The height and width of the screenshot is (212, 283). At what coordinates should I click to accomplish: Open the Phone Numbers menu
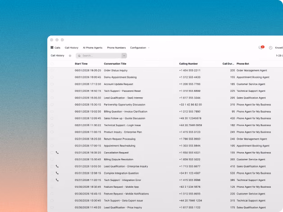tap(116, 48)
